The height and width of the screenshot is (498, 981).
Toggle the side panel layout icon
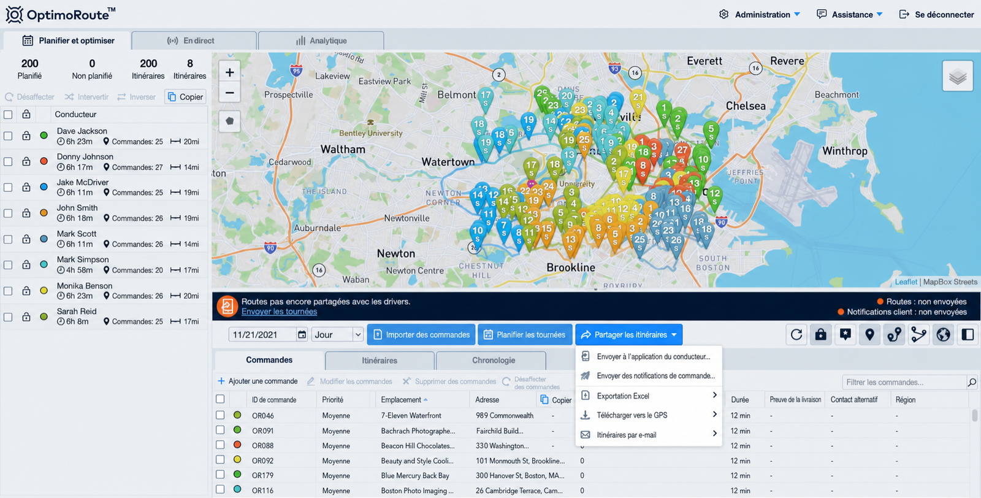968,335
